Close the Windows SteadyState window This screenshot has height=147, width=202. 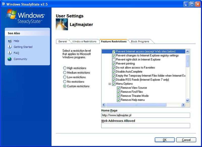pos(198,4)
